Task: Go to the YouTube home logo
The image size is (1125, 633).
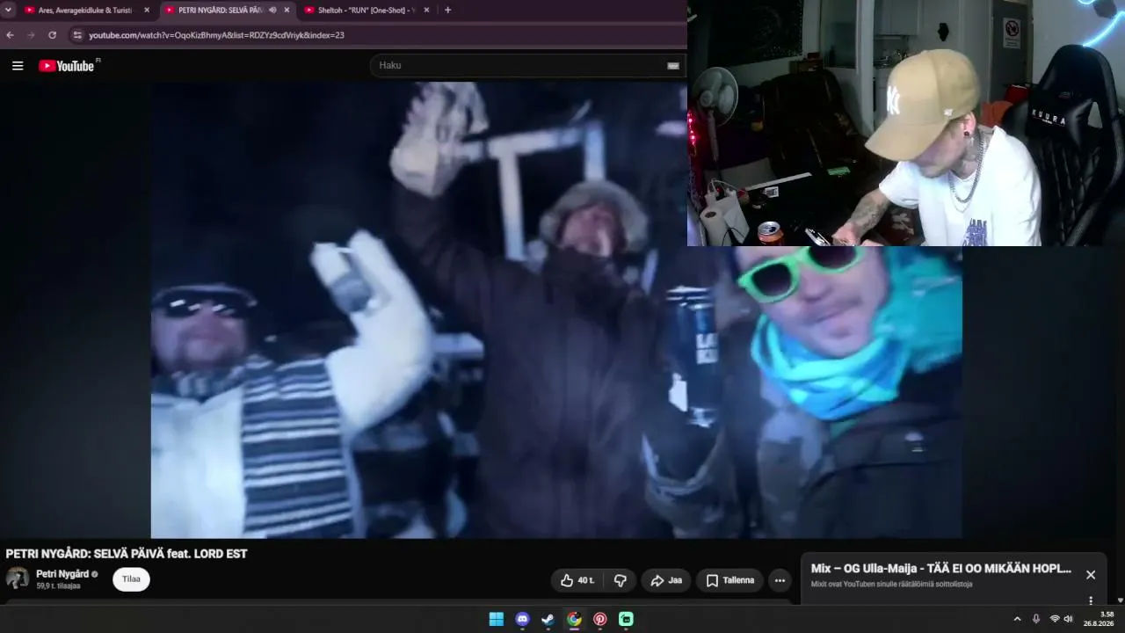Action: click(x=69, y=66)
